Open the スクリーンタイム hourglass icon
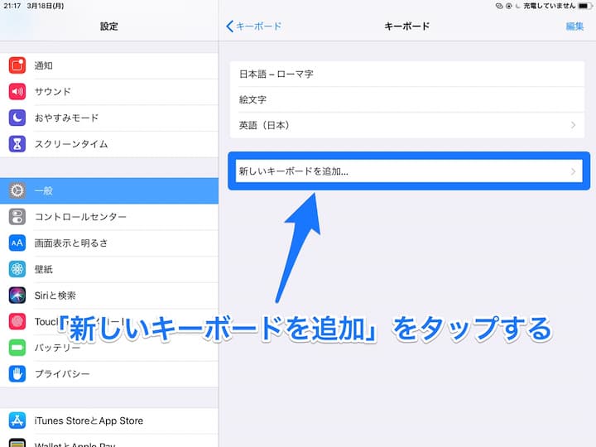The image size is (596, 447). (17, 144)
